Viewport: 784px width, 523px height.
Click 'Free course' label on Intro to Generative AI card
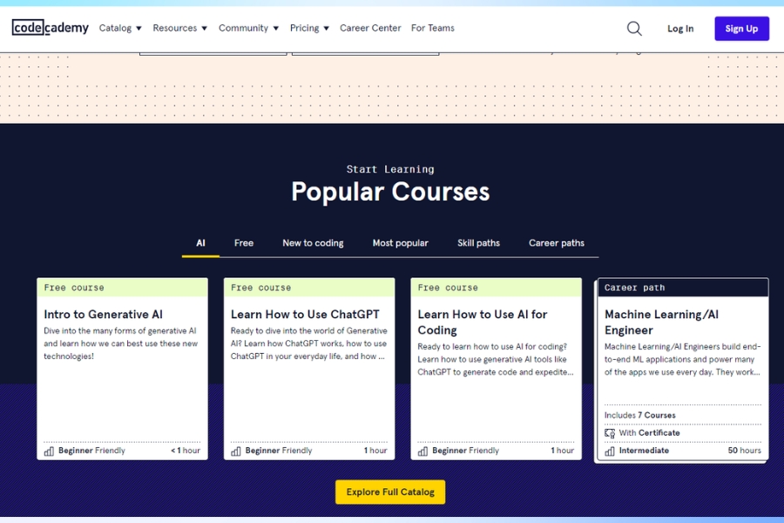point(74,288)
